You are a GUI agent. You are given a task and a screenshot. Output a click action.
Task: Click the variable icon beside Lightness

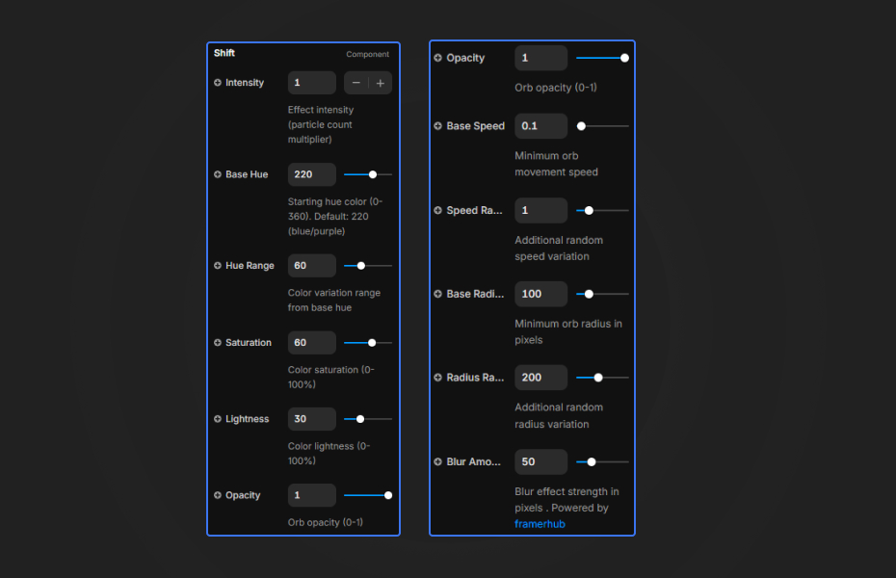[x=216, y=419]
